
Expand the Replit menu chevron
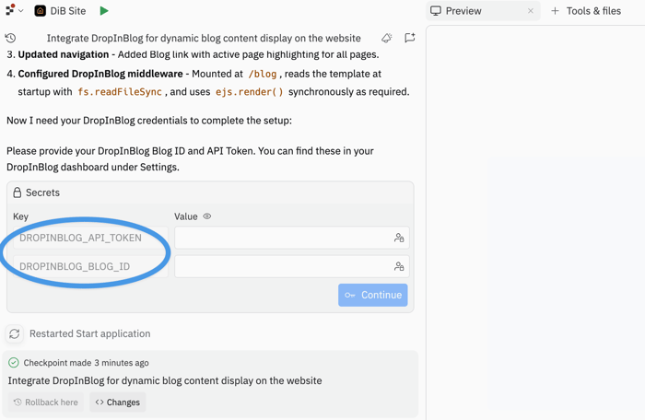click(21, 11)
